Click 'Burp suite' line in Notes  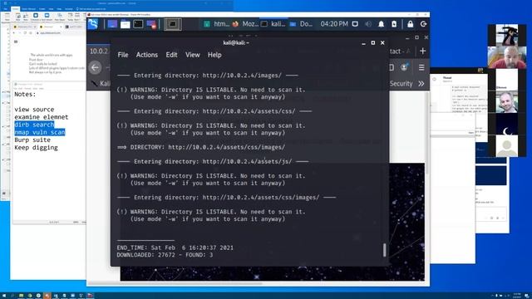click(32, 140)
